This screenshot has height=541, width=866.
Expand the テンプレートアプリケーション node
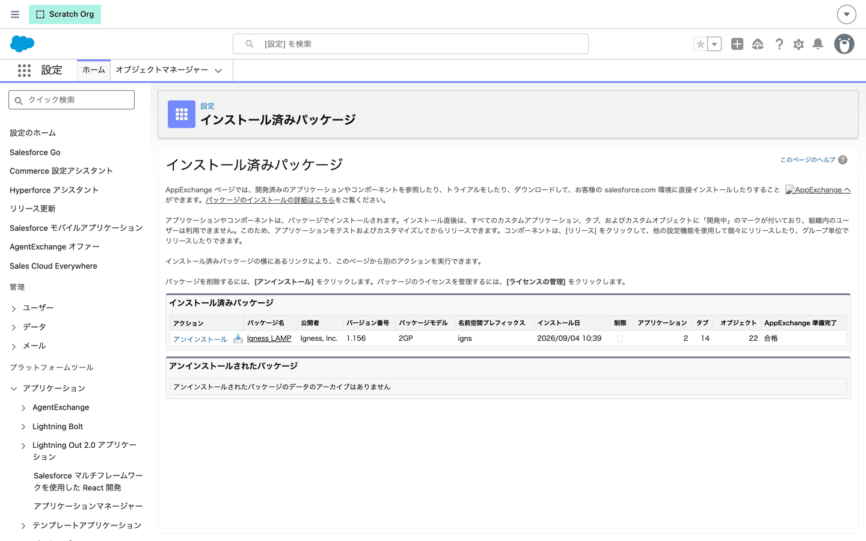click(x=23, y=526)
